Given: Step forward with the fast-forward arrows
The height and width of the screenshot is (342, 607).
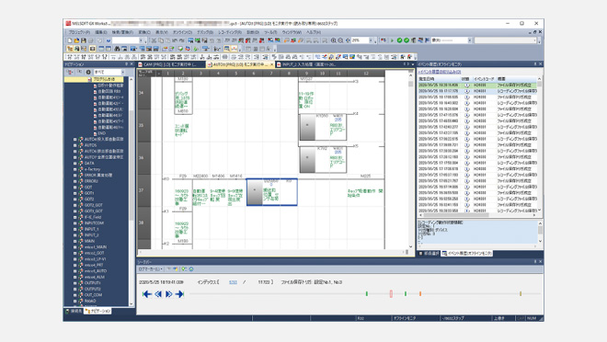Looking at the screenshot, I should pyautogui.click(x=169, y=294).
